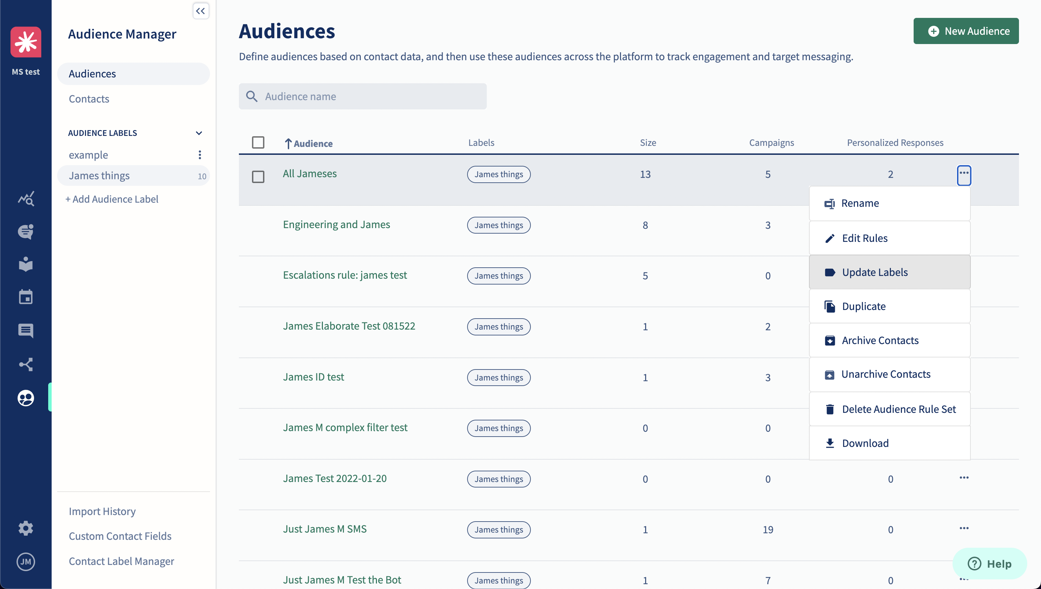Select Delete Audience Rule Set menu entry
Viewport: 1041px width, 589px height.
pos(890,409)
